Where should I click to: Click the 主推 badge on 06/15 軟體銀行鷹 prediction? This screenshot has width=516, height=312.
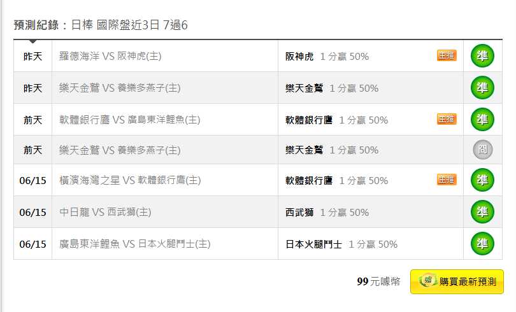[x=447, y=180]
